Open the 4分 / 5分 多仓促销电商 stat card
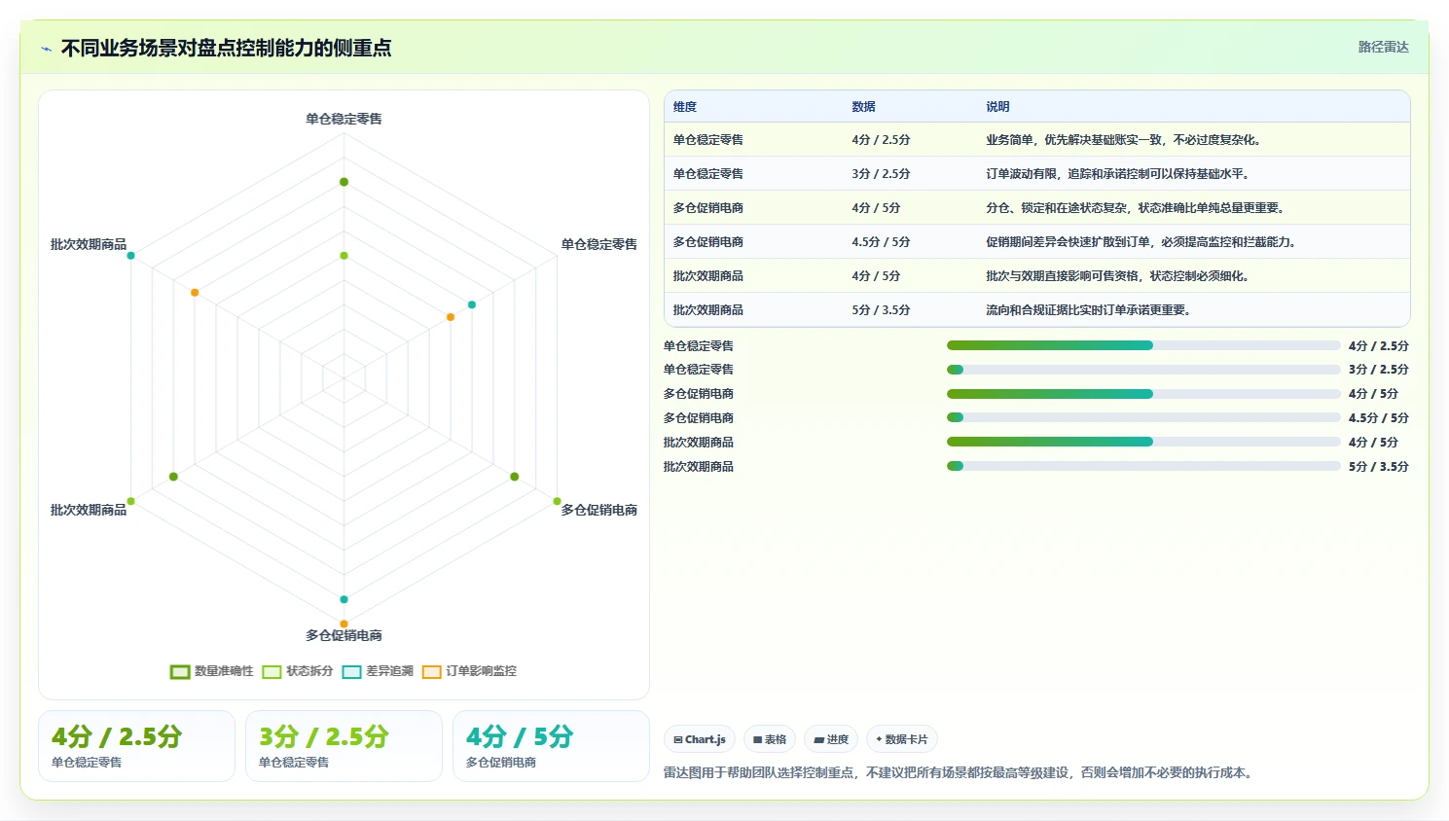 click(551, 746)
